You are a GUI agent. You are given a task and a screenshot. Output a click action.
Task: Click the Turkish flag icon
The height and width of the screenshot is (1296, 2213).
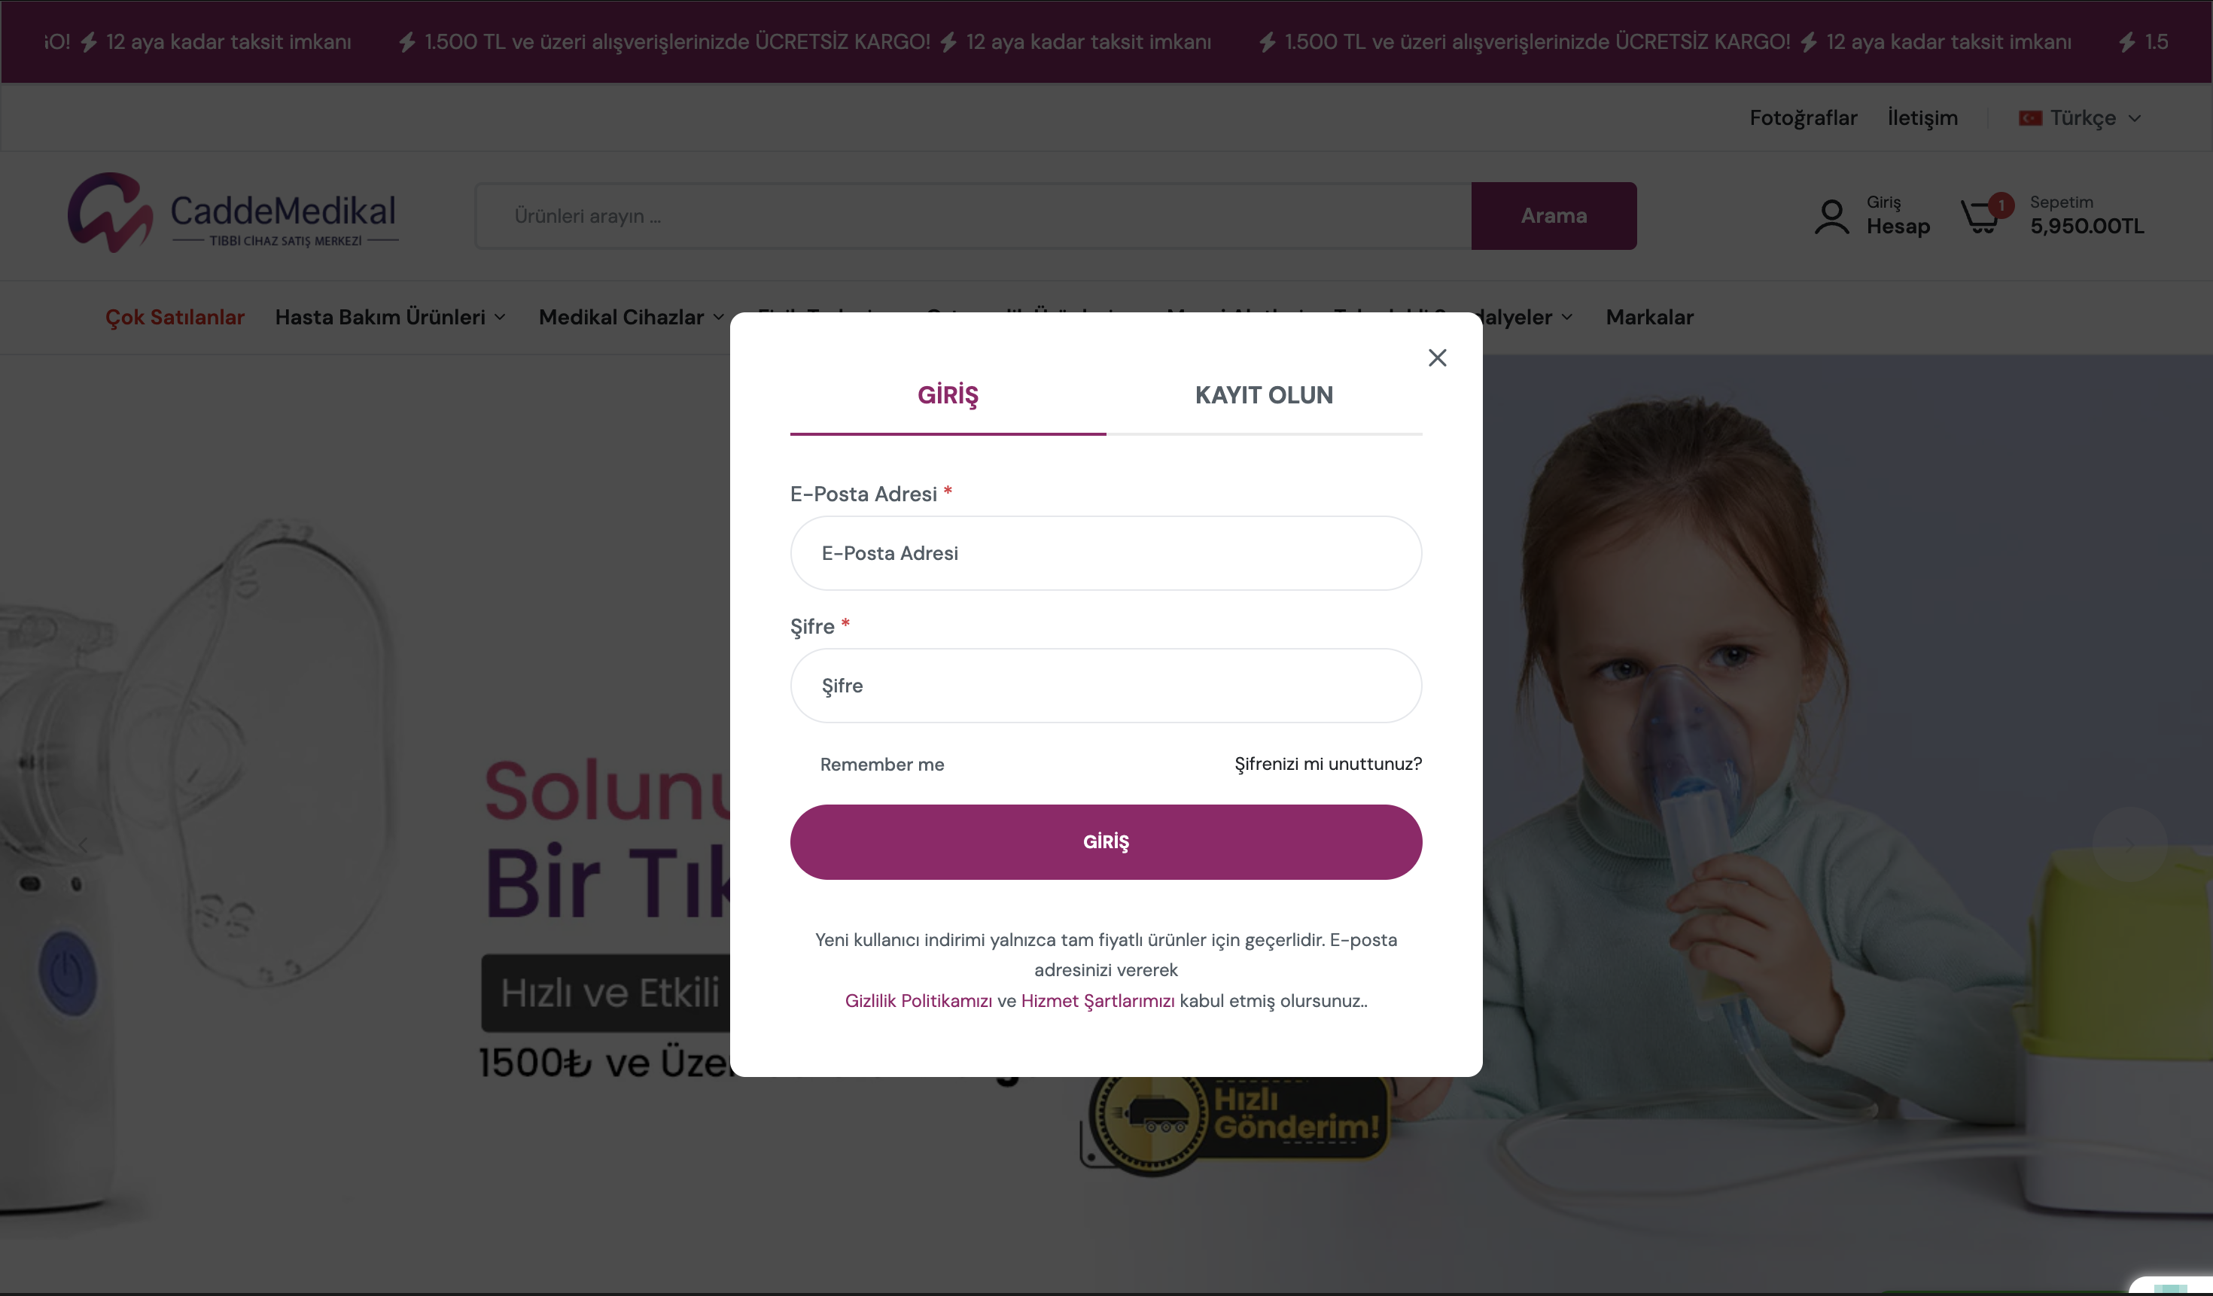click(2029, 117)
